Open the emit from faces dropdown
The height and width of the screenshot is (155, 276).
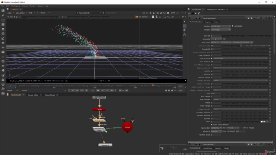[x=215, y=43]
